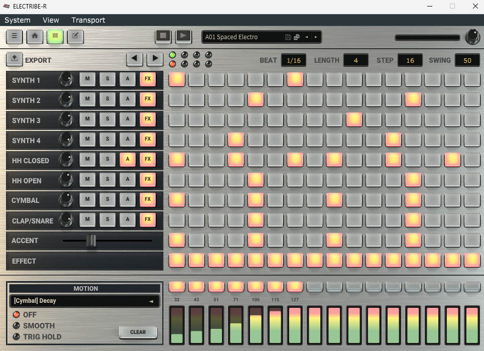The width and height of the screenshot is (484, 351).
Task: Click the master level meter bar
Action: (427, 38)
